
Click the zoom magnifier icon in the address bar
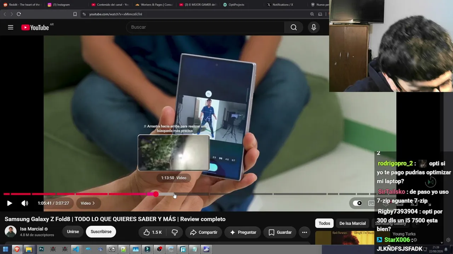(312, 14)
